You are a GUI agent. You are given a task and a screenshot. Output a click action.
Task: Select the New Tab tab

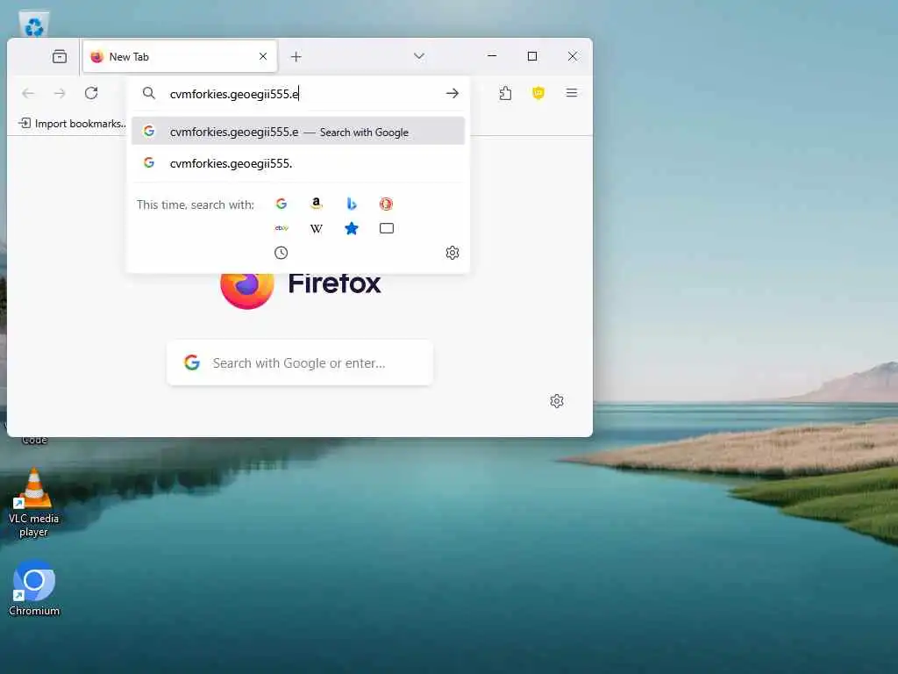[180, 56]
